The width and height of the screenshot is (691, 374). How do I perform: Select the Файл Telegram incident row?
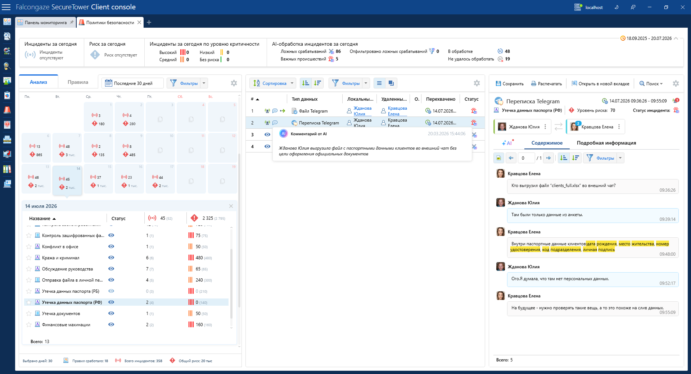click(x=365, y=111)
